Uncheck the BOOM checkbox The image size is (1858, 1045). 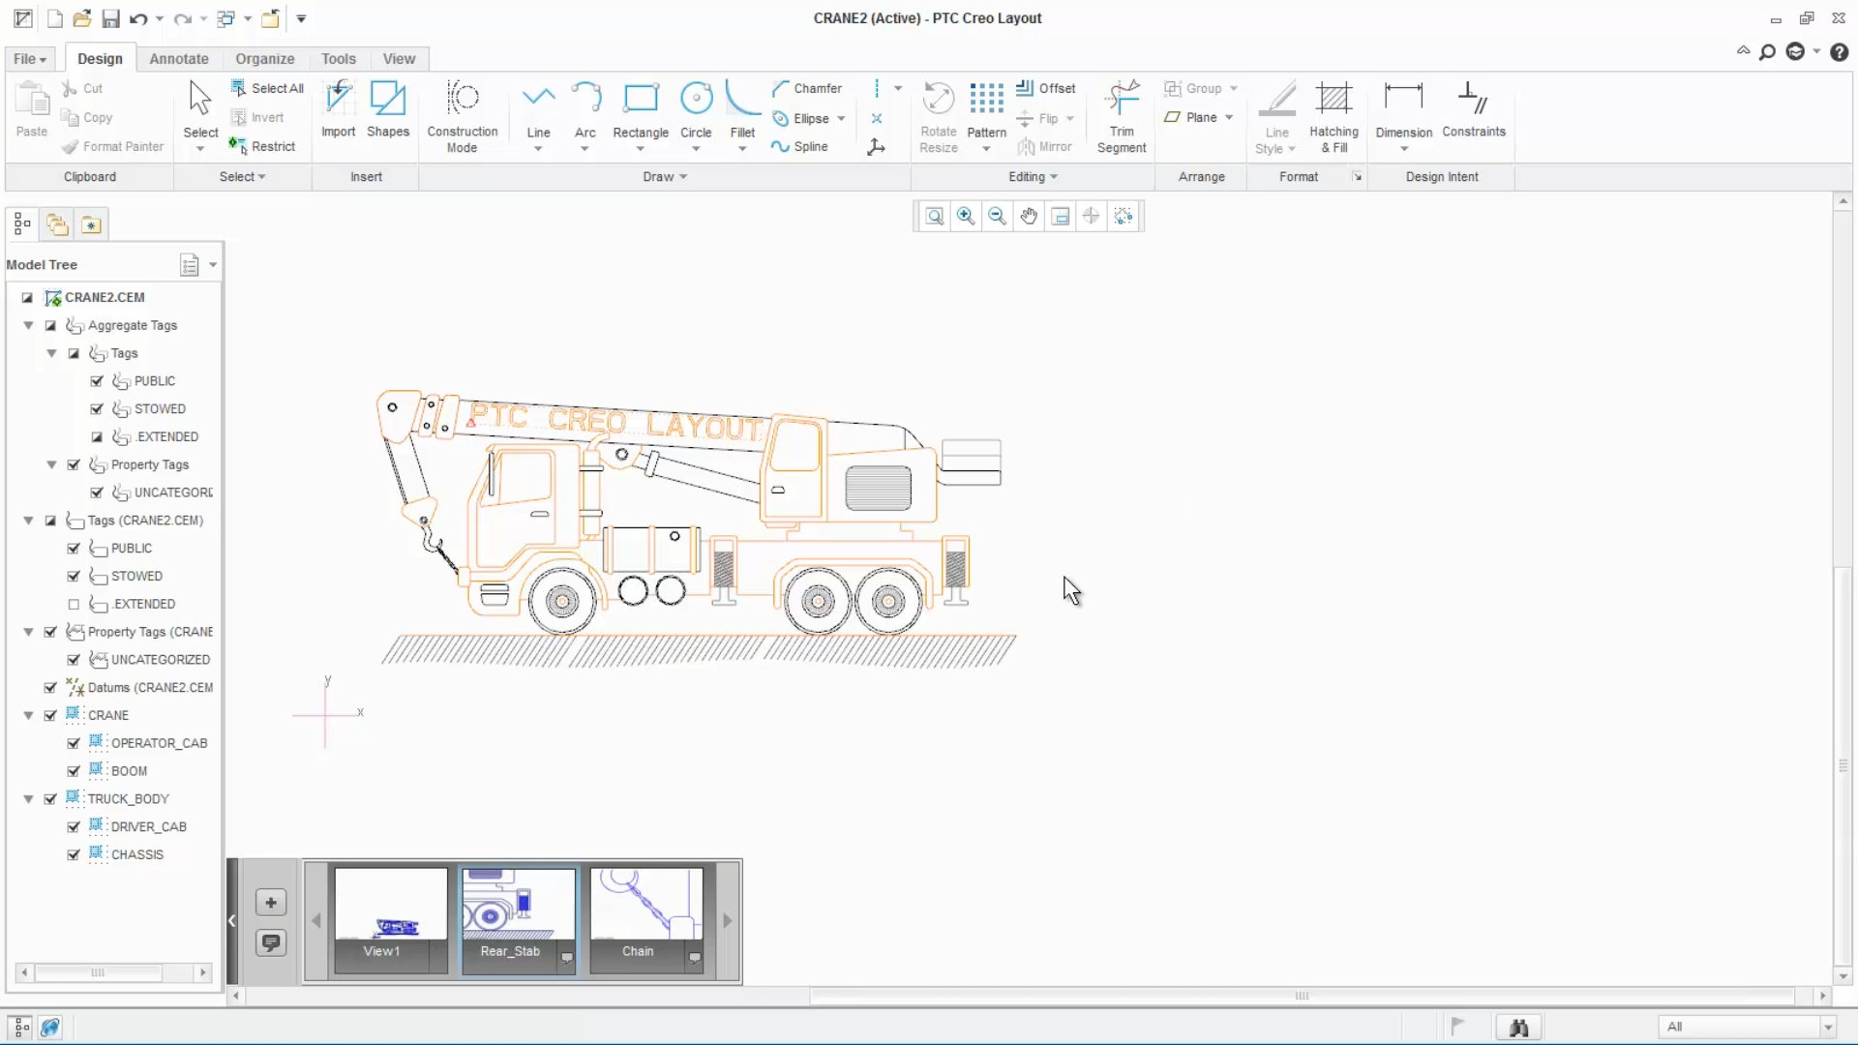point(74,771)
